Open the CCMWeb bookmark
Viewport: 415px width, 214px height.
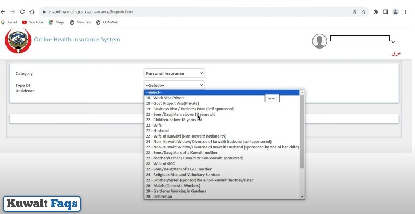coord(107,22)
